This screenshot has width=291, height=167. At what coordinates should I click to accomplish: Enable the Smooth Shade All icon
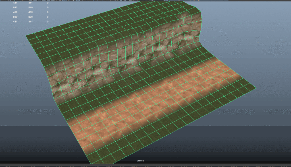(x=65, y=1)
